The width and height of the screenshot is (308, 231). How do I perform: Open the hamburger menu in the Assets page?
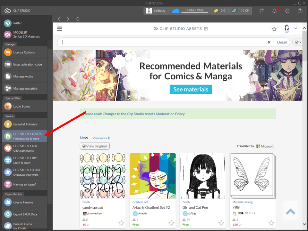coord(59,28)
